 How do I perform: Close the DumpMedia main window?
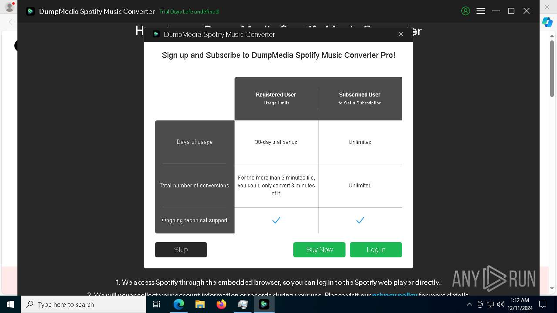coord(527,11)
